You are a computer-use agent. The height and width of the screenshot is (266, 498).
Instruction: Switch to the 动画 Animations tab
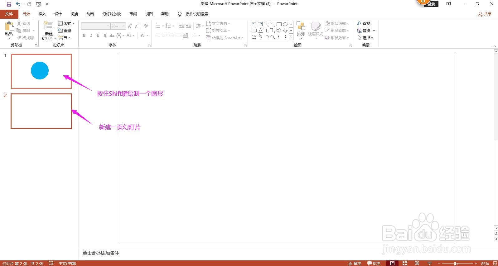click(x=90, y=14)
